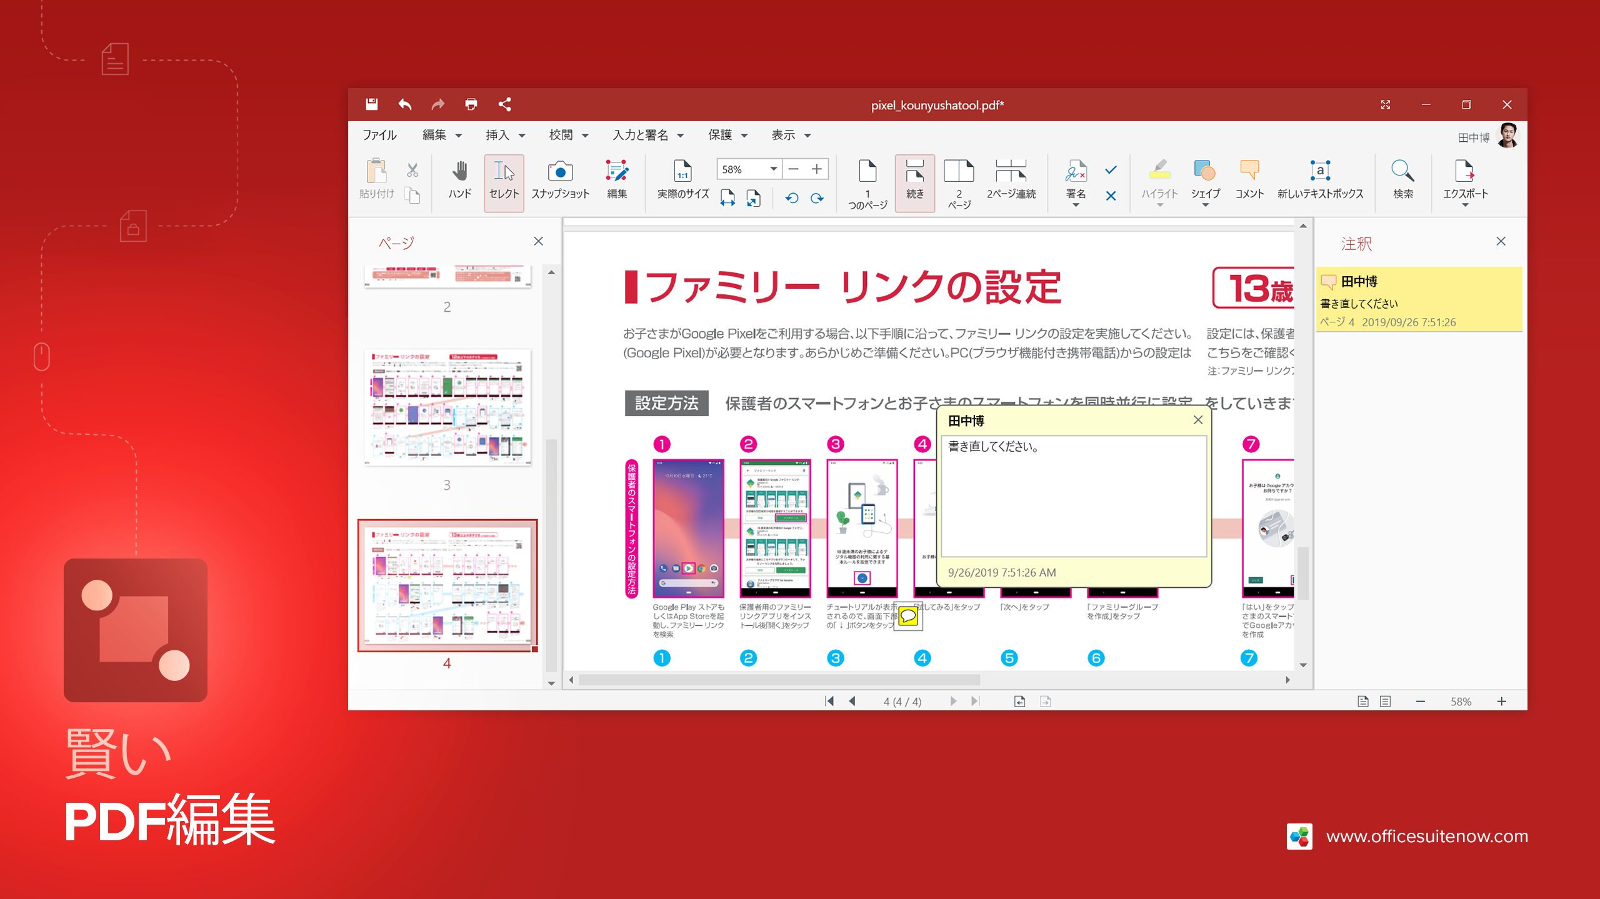Open the ファイル menu
This screenshot has height=899, width=1600.
tap(379, 135)
